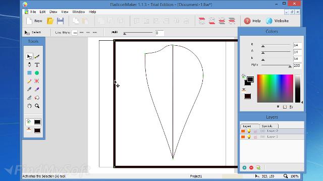Viewport: 323px width, 181px height.
Task: Toggle the lock on Layer 2
Action: tap(255, 131)
